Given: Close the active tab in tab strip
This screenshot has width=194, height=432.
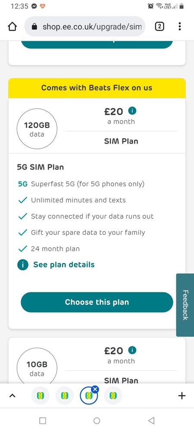Looking at the screenshot, I should point(95,389).
